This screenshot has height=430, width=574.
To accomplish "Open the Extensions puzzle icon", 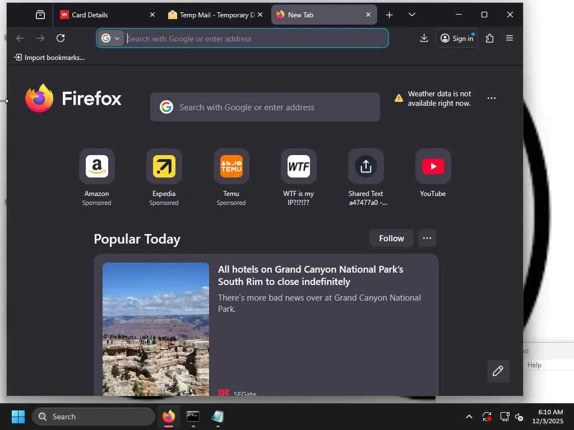I will (x=489, y=38).
